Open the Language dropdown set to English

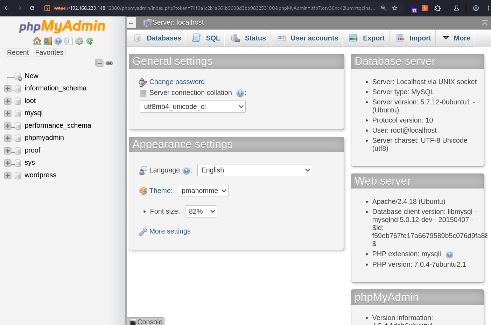coord(255,170)
